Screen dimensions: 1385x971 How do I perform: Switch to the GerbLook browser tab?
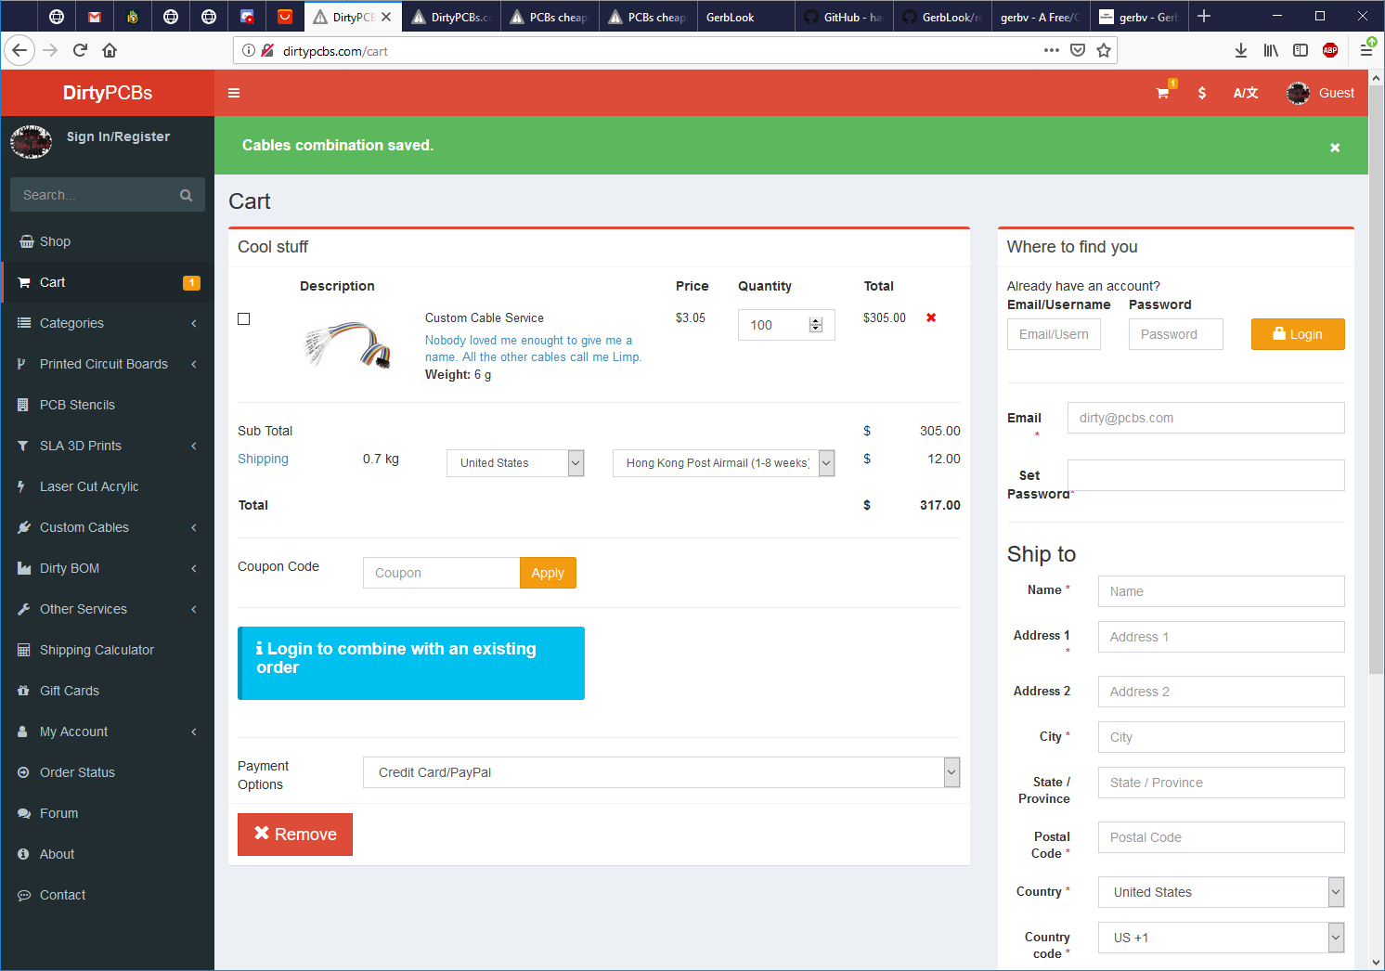coord(745,17)
